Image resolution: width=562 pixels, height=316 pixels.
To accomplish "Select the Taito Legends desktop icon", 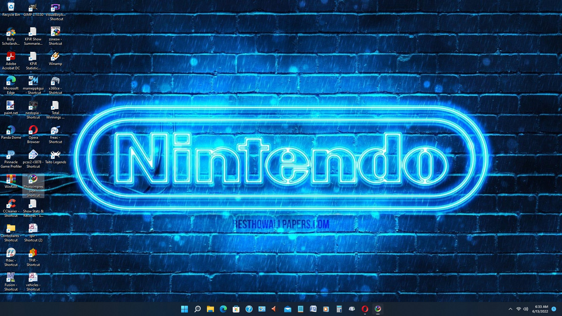I will click(x=55, y=157).
